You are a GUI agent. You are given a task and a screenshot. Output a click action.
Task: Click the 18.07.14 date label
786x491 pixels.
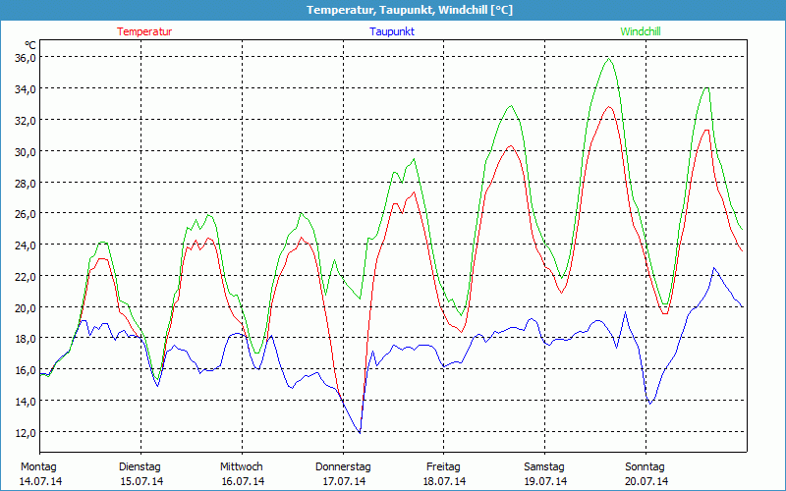tap(445, 481)
